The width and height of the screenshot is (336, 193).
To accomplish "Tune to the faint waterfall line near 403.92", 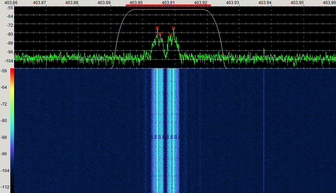I will point(200,131).
